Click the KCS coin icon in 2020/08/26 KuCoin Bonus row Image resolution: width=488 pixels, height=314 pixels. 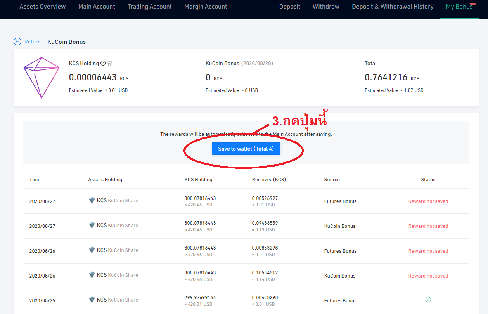[x=92, y=275]
